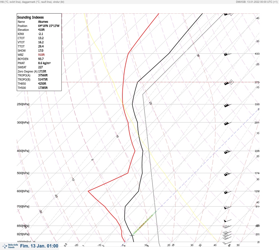This screenshot has height=250, width=279.
Task: Click the wind barb at 500 hPa
Action: [228, 174]
